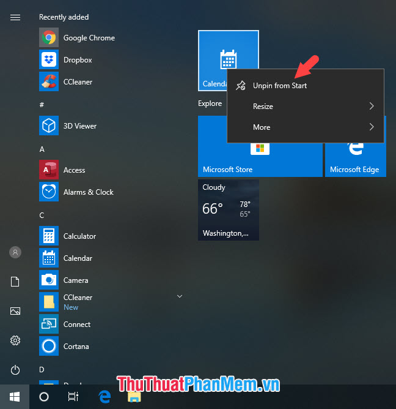Click the CCleaner folder icon marked New
Screen dimensions: 396x409
click(x=49, y=302)
